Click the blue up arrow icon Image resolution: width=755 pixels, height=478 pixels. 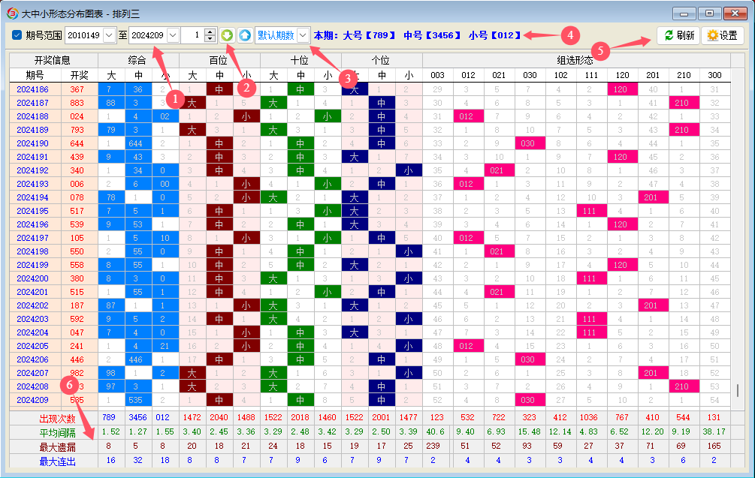pos(245,35)
